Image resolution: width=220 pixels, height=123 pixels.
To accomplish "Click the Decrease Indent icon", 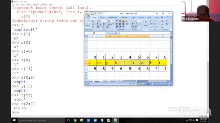I will pyautogui.click(x=117, y=27).
